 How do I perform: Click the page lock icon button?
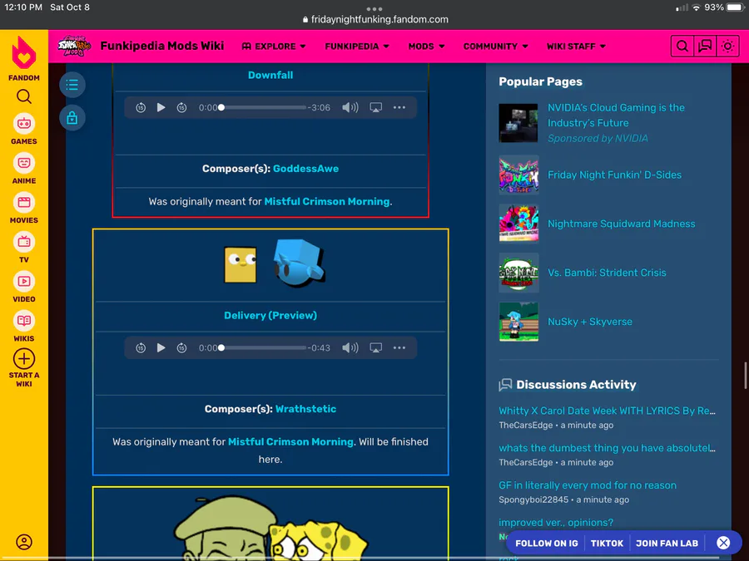tap(72, 118)
